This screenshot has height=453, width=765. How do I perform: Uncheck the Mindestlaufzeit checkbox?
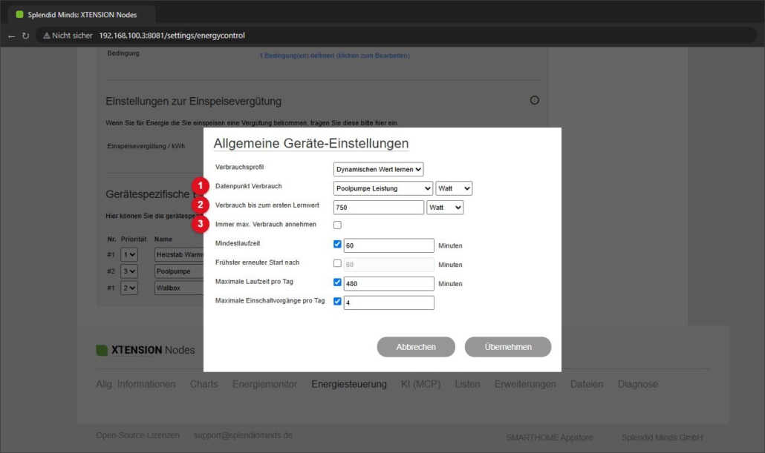(337, 244)
